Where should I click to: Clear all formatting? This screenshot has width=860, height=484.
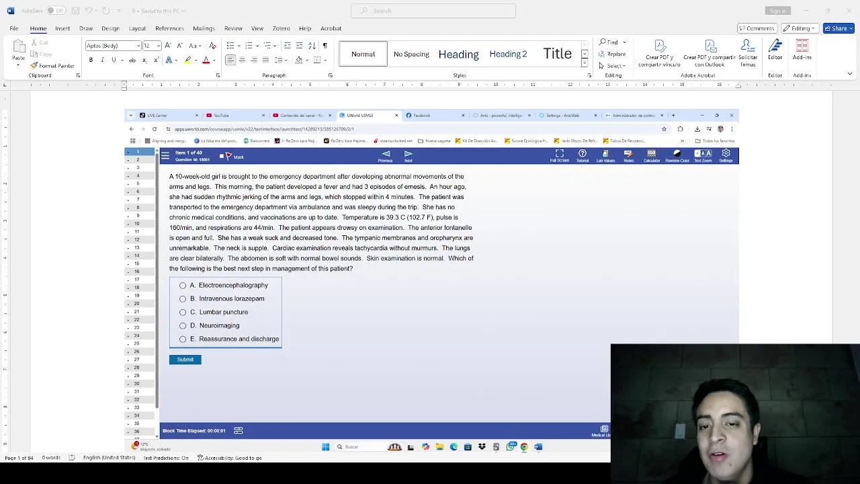click(213, 46)
